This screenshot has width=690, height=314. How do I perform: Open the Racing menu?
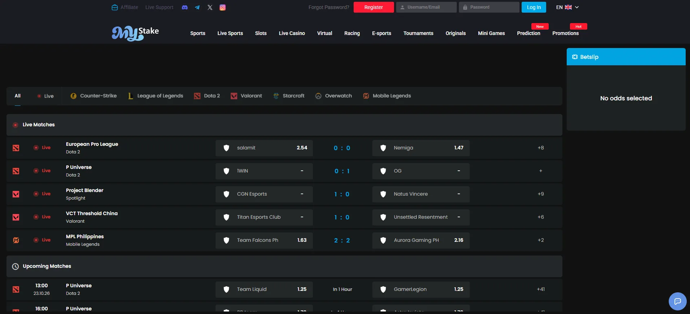tap(352, 33)
